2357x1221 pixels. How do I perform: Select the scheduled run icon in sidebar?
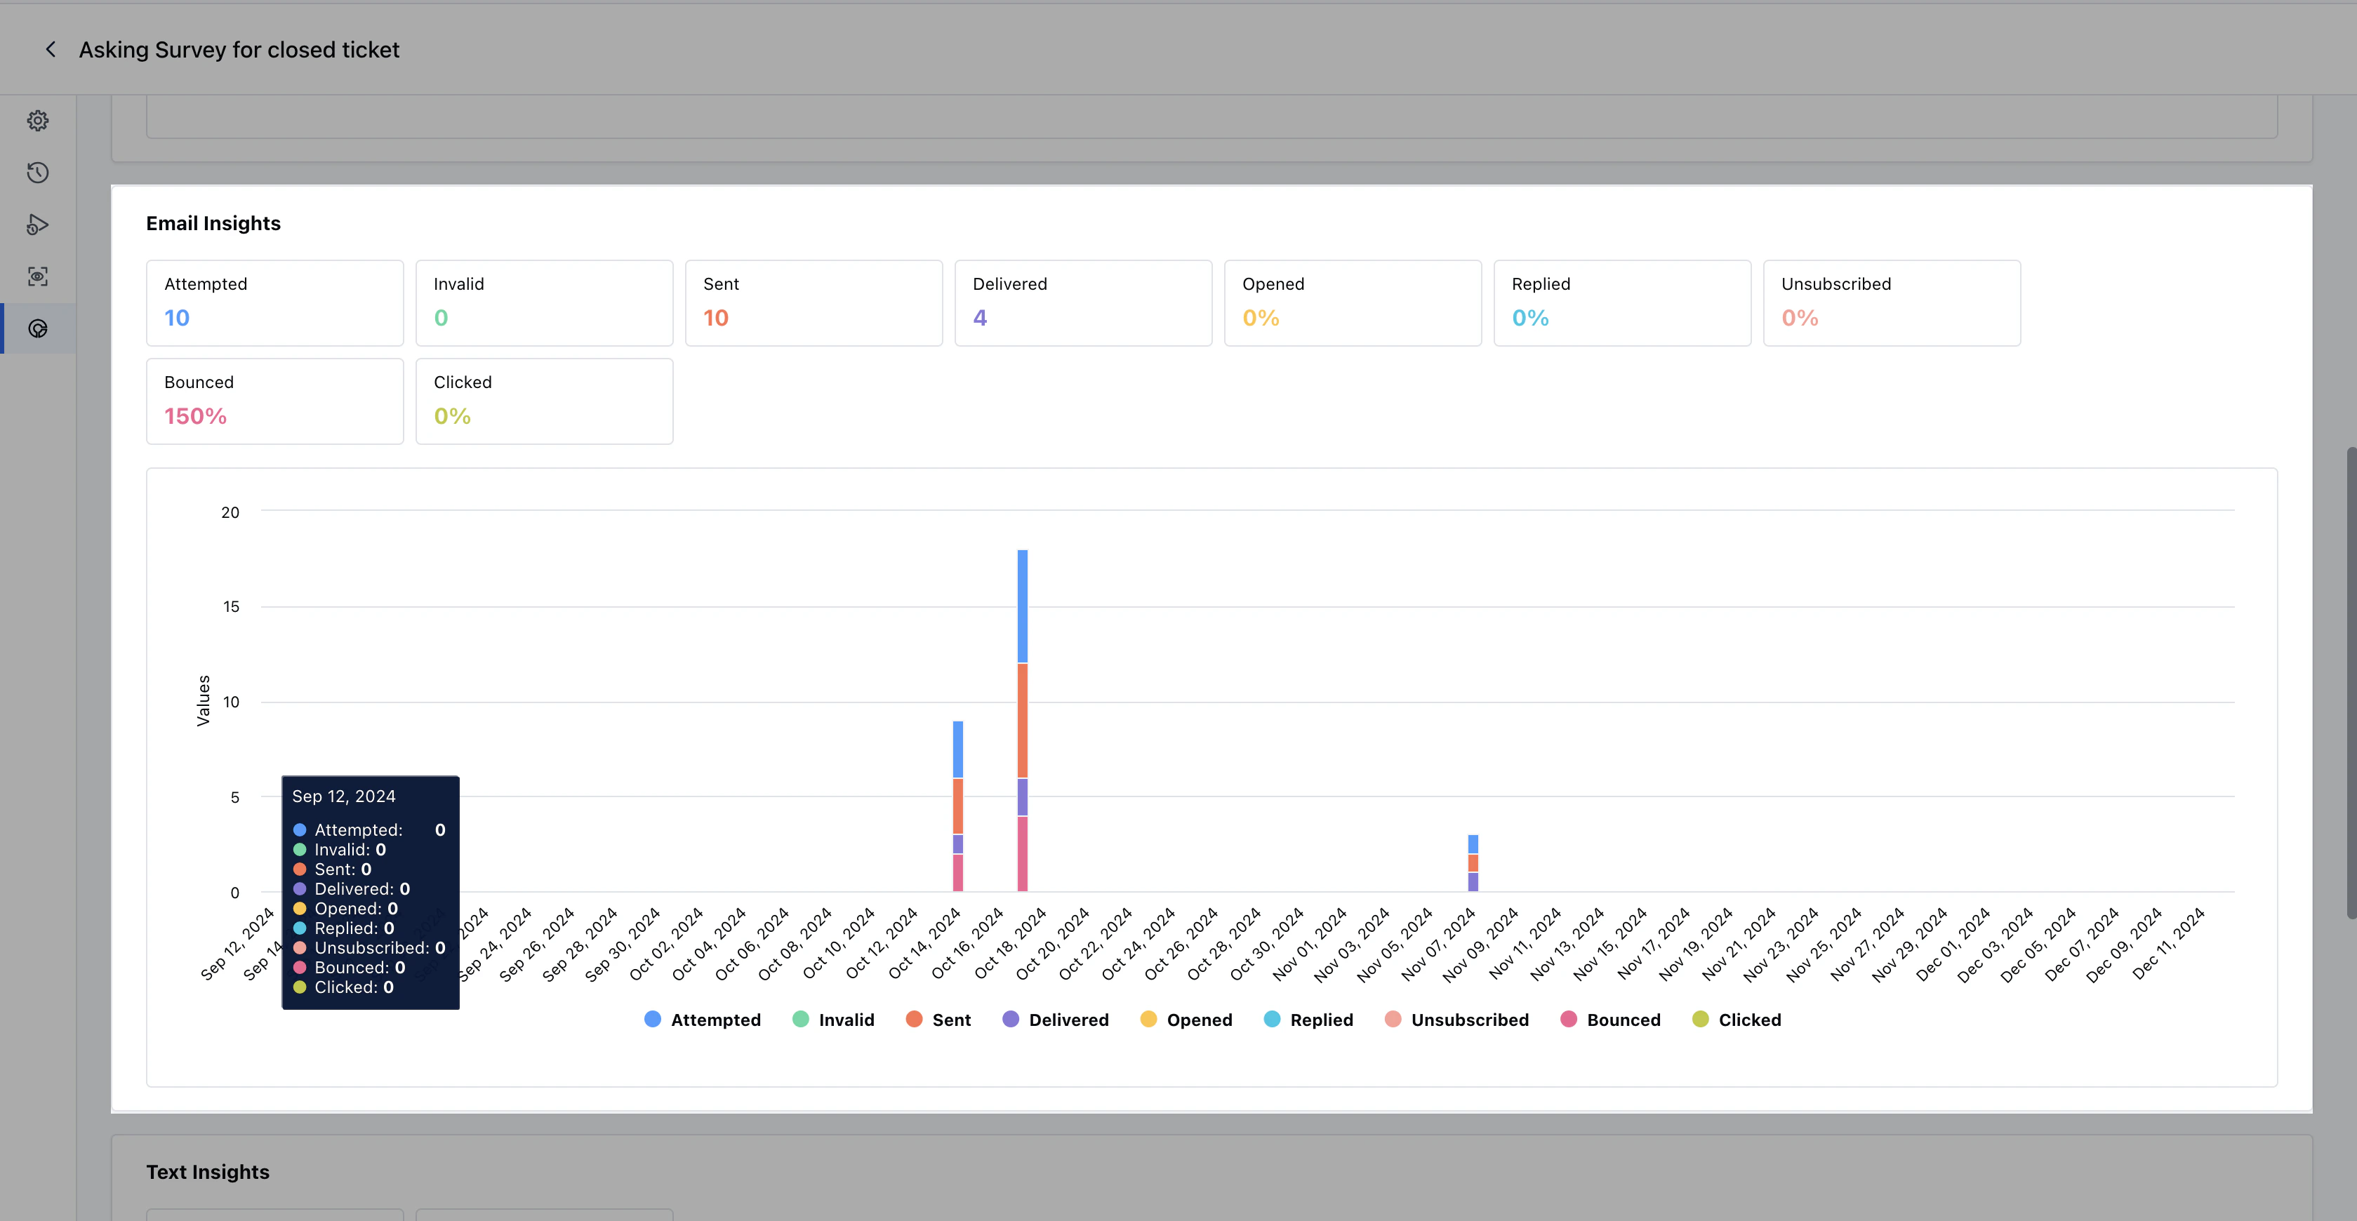[37, 224]
